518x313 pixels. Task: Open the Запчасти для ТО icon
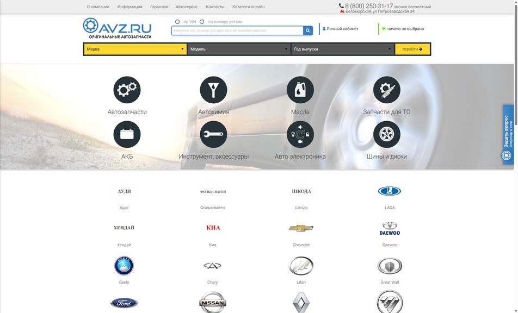pos(386,90)
